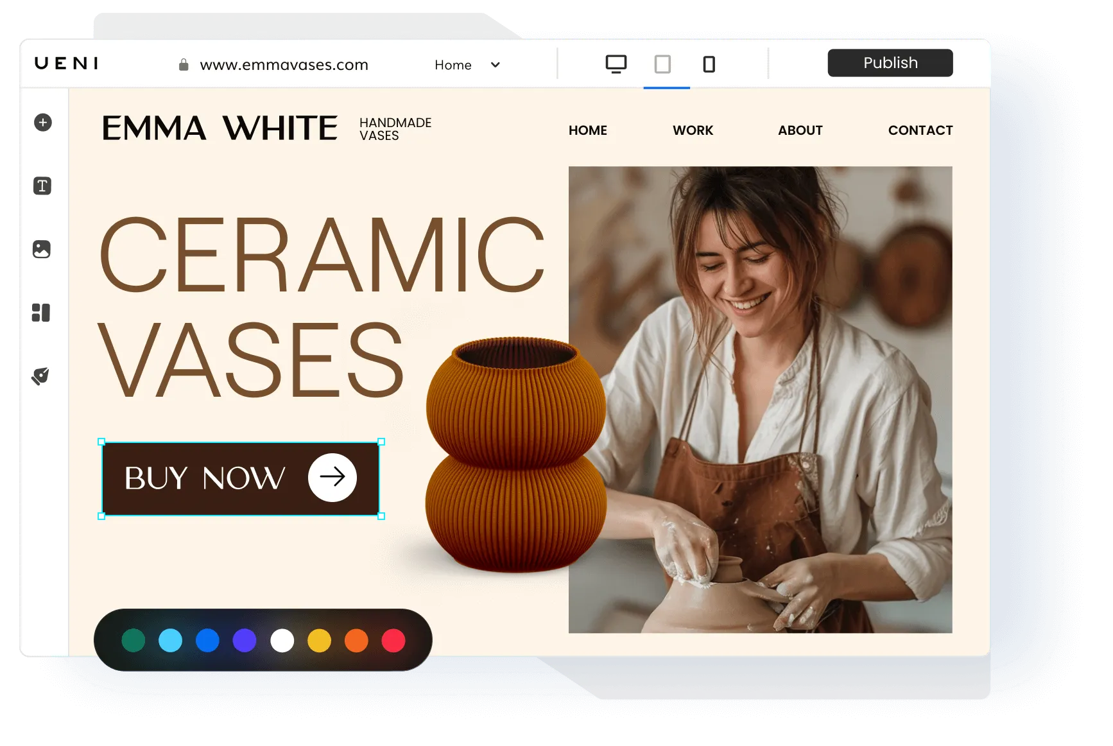The image size is (1113, 746).
Task: Pick the yellow color swatch
Action: (319, 639)
